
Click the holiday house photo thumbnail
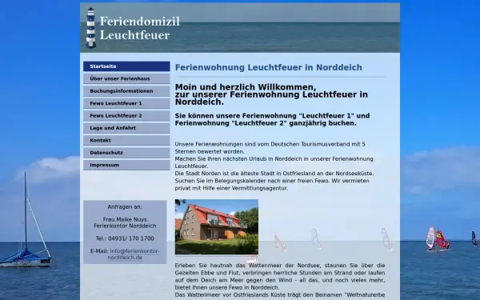coord(217,227)
